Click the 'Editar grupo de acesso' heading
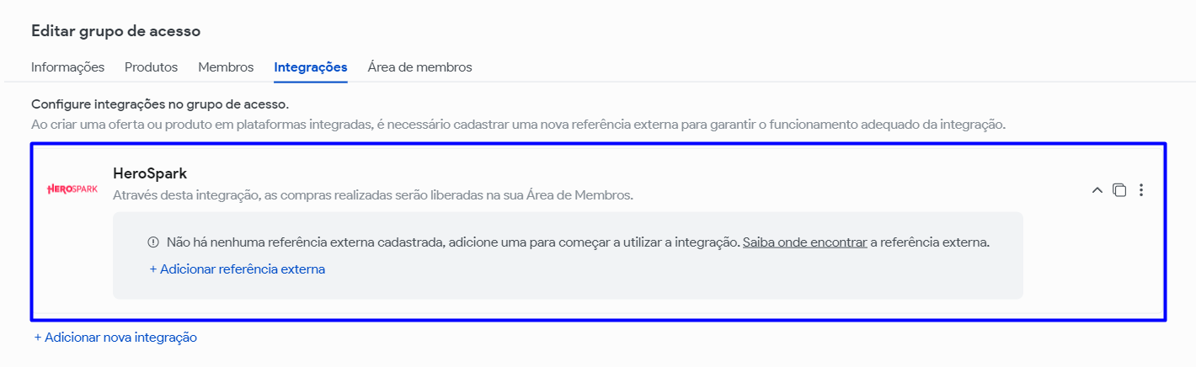This screenshot has height=367, width=1196. pyautogui.click(x=115, y=31)
